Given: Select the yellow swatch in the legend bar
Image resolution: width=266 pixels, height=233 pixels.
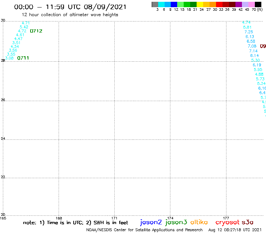Looking at the screenshot, I should [200, 4].
